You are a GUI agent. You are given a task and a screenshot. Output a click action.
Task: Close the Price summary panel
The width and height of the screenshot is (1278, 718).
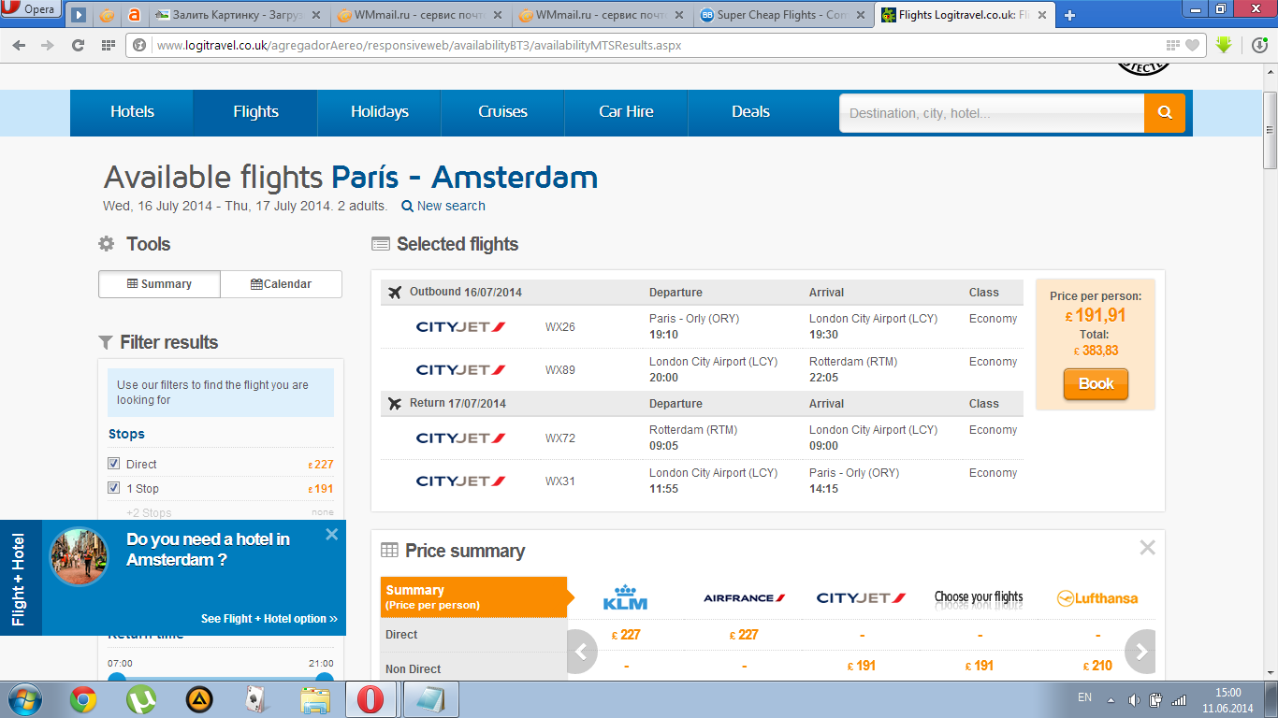1147,548
